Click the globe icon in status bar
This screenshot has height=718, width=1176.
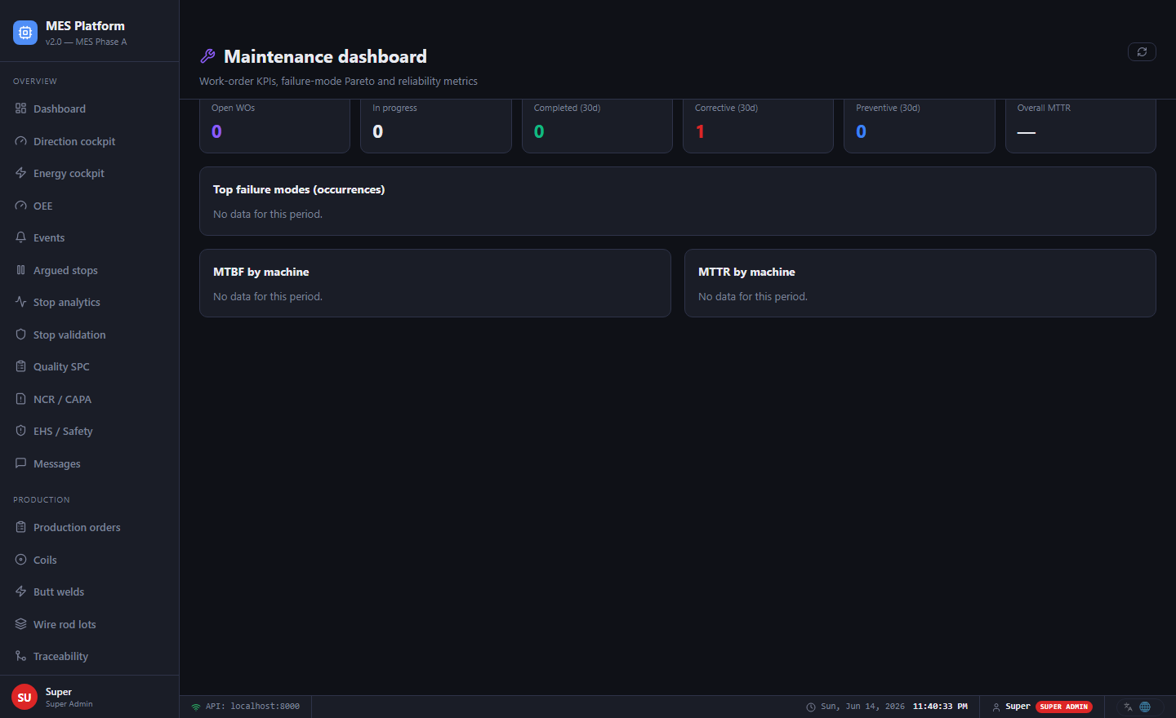pos(1145,707)
